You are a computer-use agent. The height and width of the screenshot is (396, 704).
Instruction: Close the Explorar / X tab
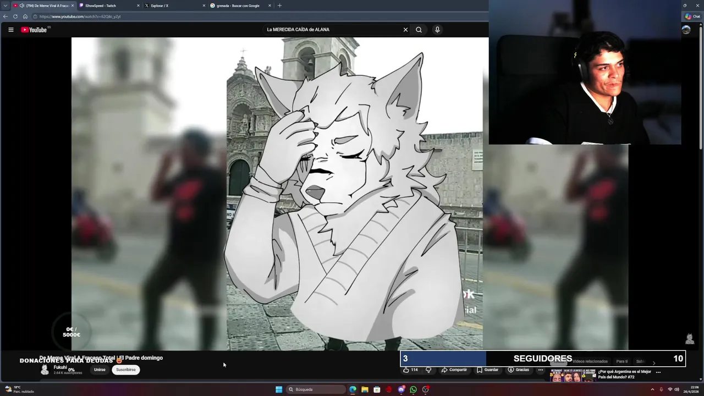click(204, 5)
